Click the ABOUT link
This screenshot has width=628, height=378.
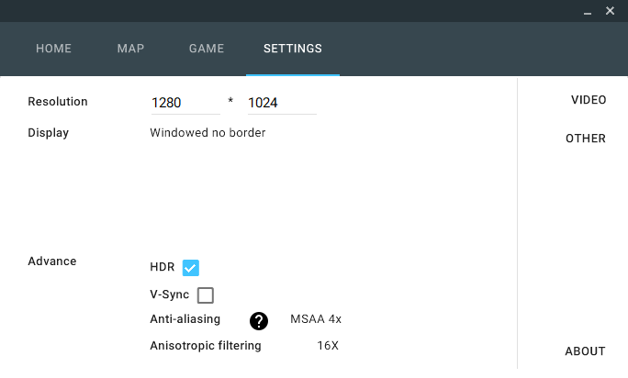tap(585, 351)
